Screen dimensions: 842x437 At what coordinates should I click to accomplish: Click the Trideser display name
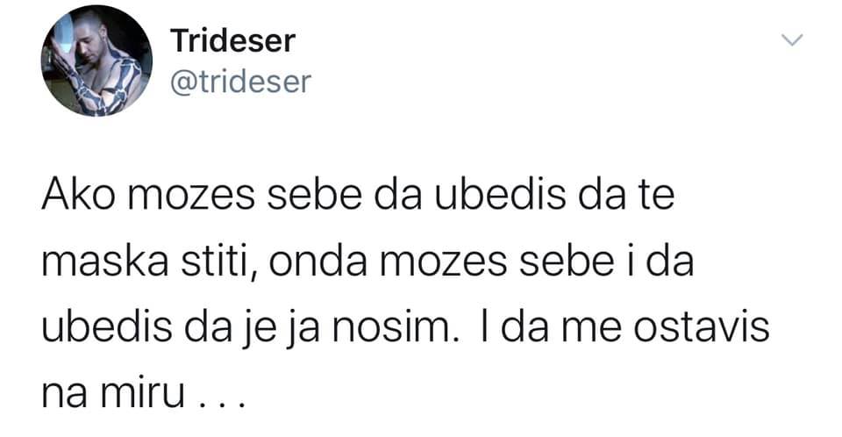tap(232, 40)
